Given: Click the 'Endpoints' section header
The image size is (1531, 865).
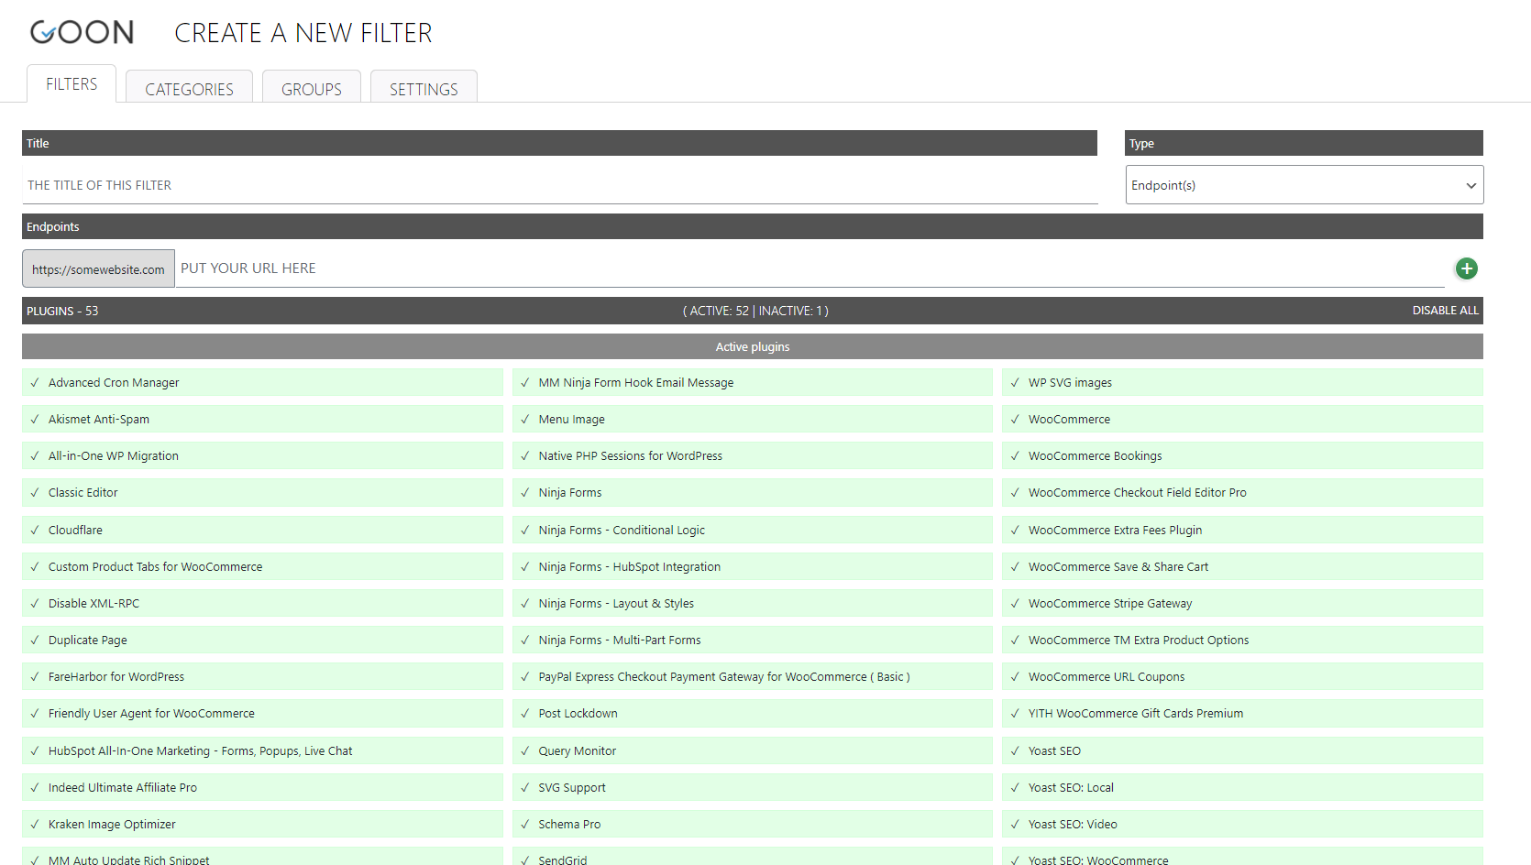Looking at the screenshot, I should click(753, 226).
